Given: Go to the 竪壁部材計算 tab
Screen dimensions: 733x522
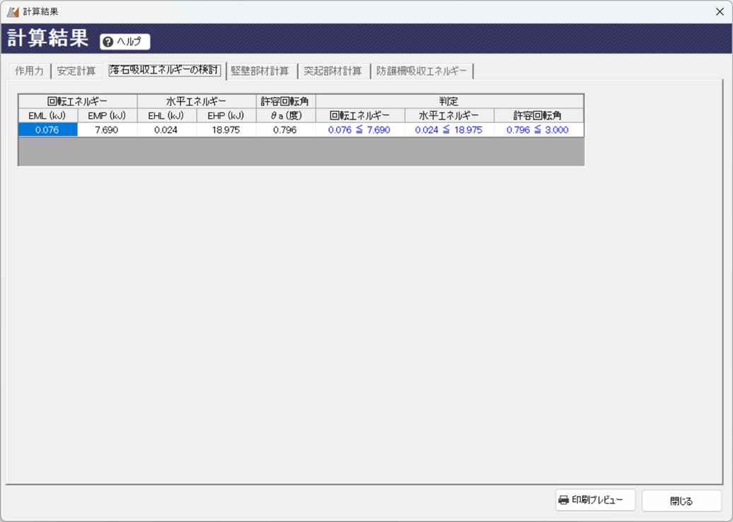Looking at the screenshot, I should [260, 71].
